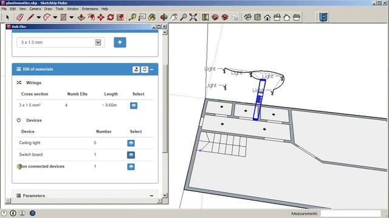Click the vertical scrollbar down arrow
Image resolution: width=389 pixels, height=218 pixels.
pyautogui.click(x=165, y=195)
